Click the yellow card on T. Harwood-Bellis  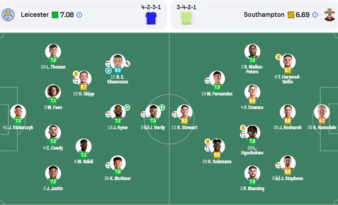pos(278,57)
